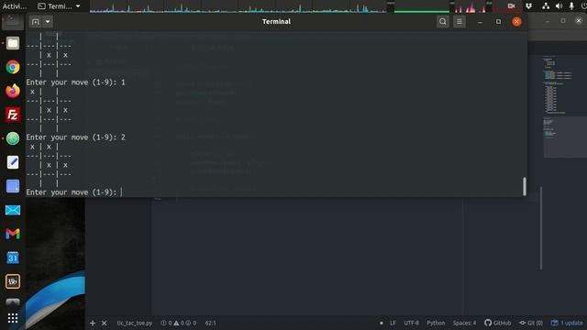The image size is (587, 330).
Task: Open the framed badge app in dock
Action: (13, 281)
